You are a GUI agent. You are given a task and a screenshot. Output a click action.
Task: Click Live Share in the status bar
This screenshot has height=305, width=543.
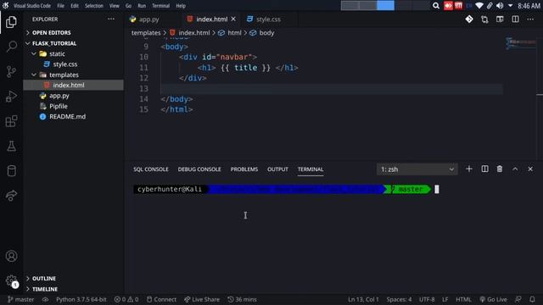point(202,299)
